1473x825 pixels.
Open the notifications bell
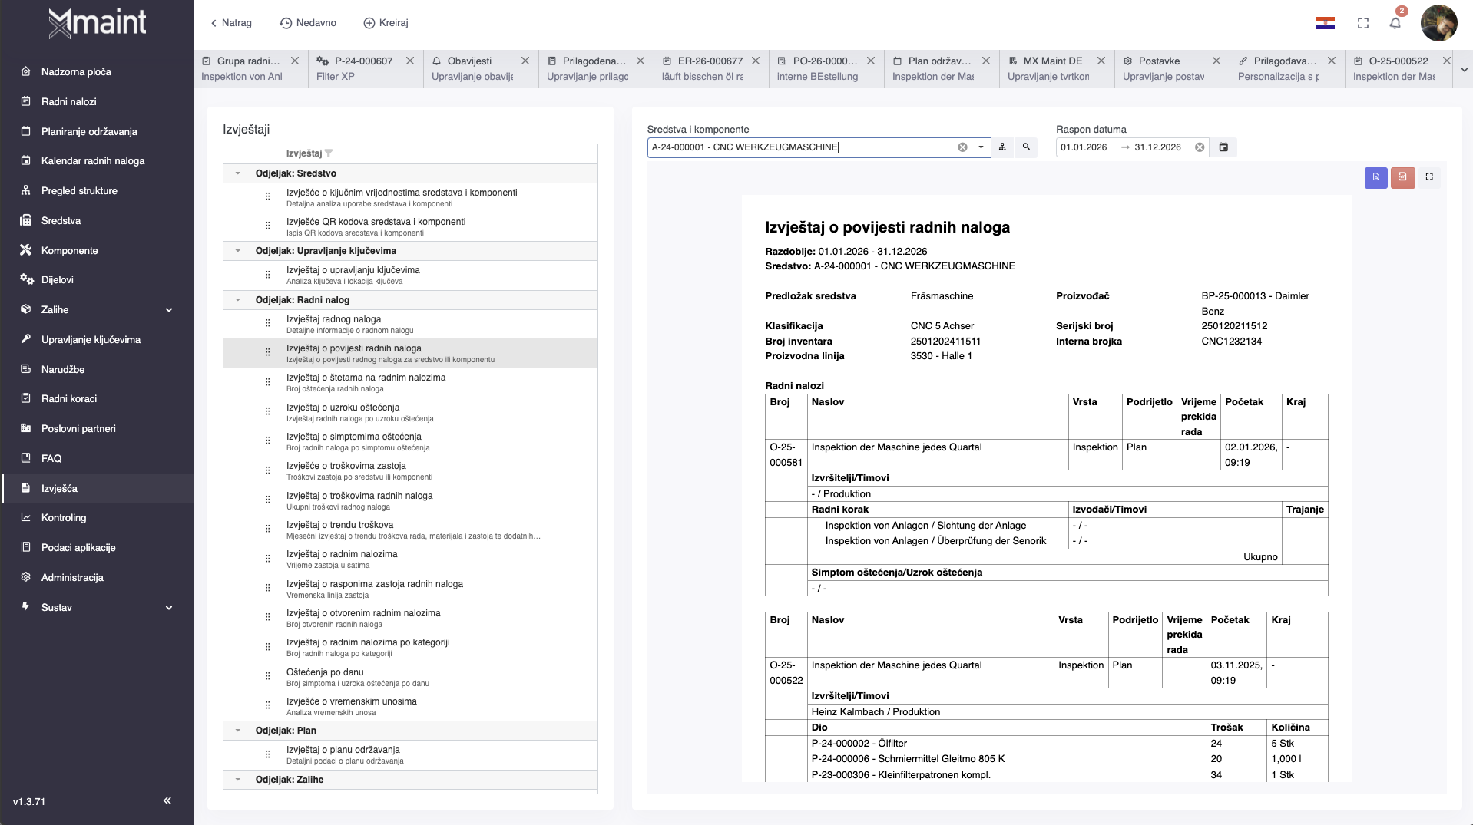coord(1395,23)
